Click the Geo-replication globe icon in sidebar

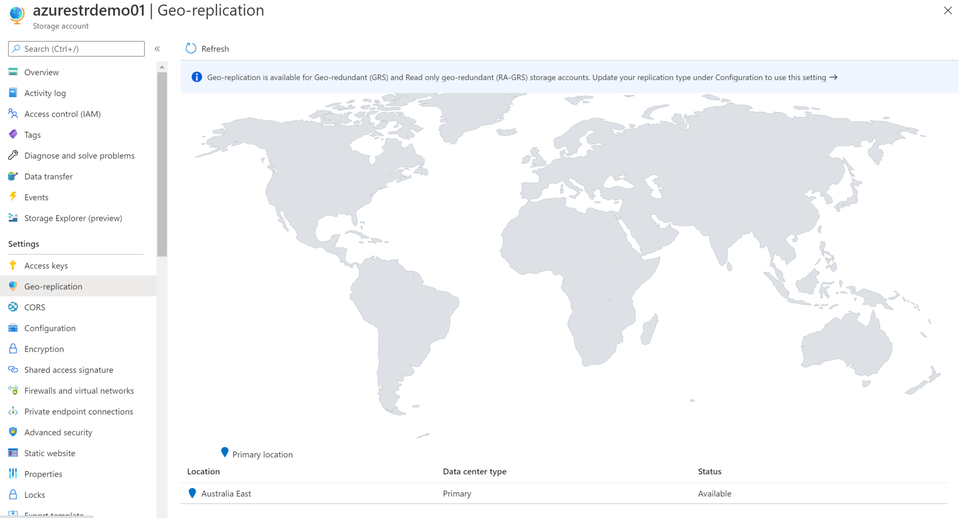(13, 286)
